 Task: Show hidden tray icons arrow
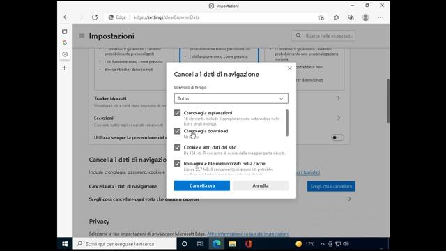(322, 244)
